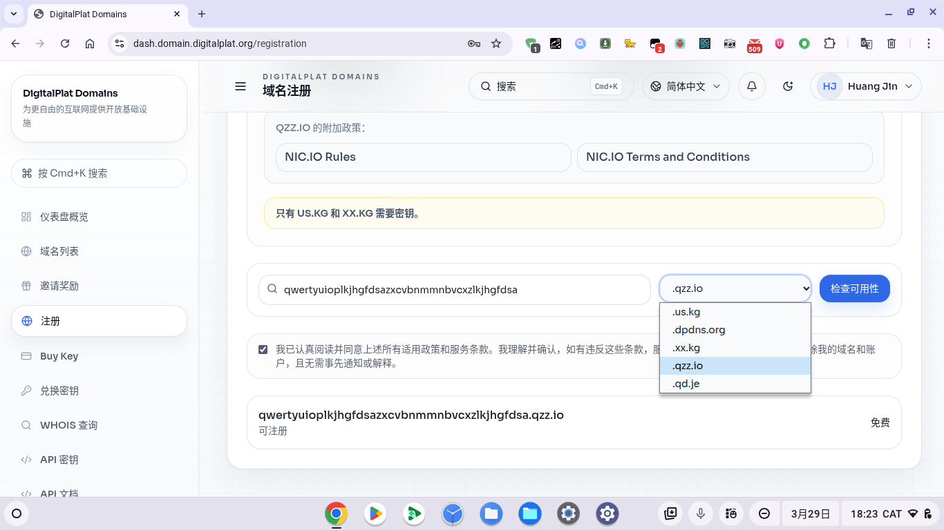Screen dimensions: 944x530
Task: Choose the .us.kg domain suffix option
Action: [686, 312]
